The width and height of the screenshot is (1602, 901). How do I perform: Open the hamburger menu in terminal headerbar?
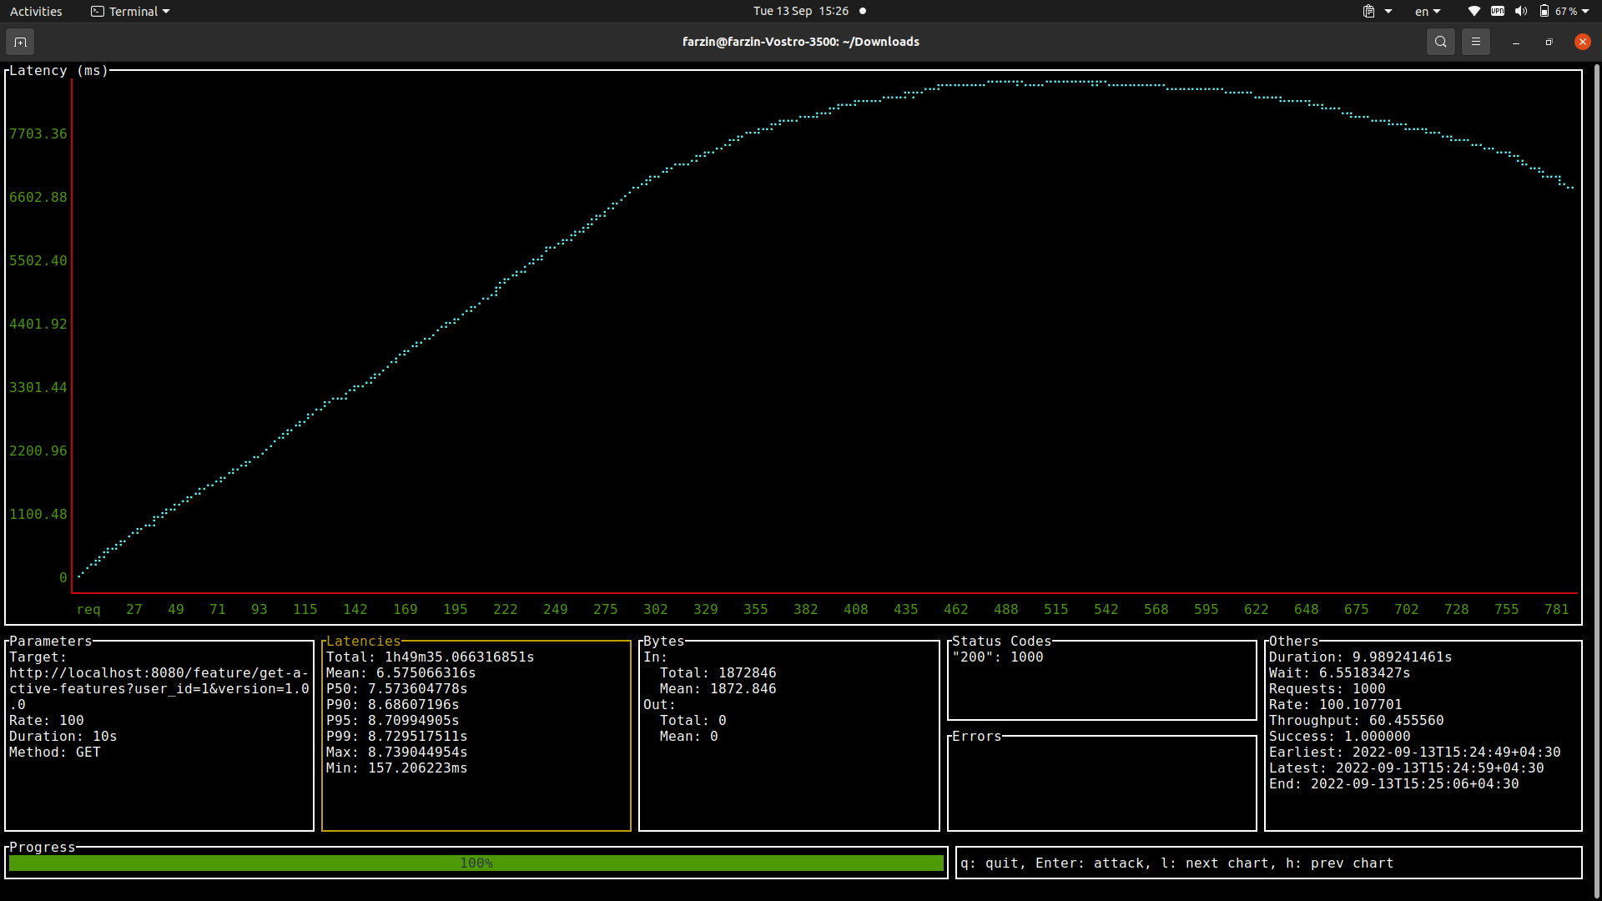tap(1475, 42)
